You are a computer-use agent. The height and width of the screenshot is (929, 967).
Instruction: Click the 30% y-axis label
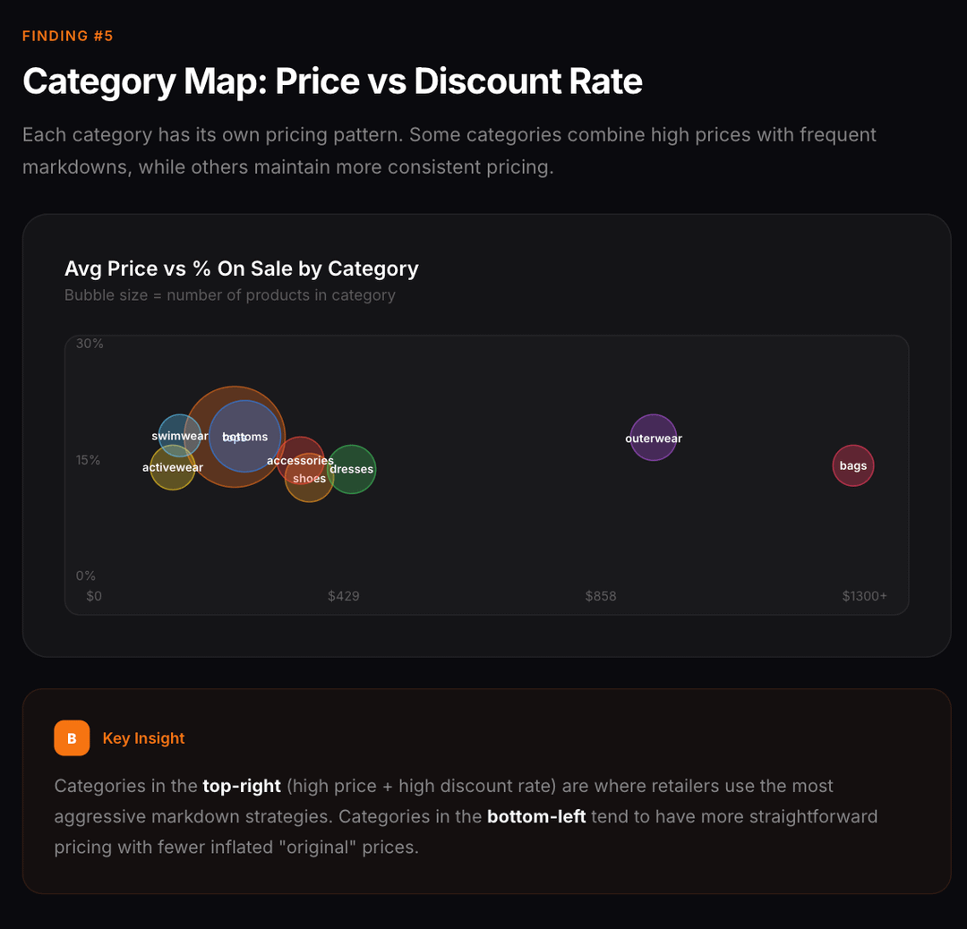[x=90, y=344]
